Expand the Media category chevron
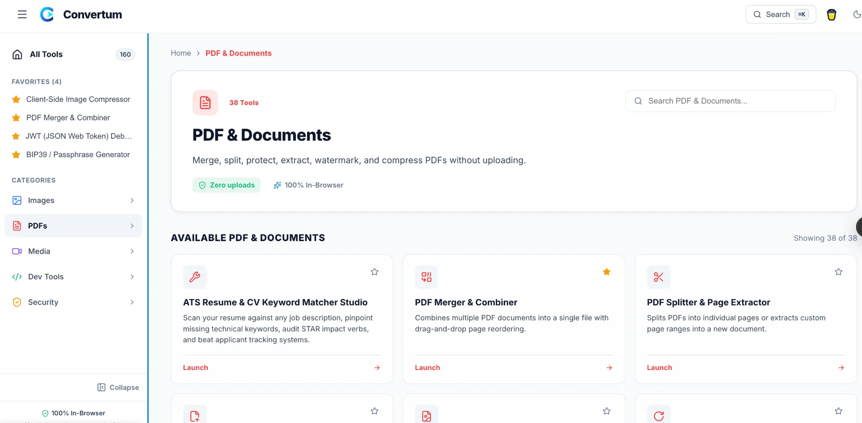Viewport: 862px width, 423px height. point(132,251)
